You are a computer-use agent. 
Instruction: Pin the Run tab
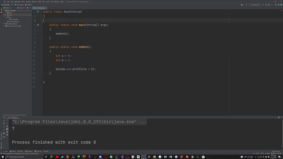point(4,137)
